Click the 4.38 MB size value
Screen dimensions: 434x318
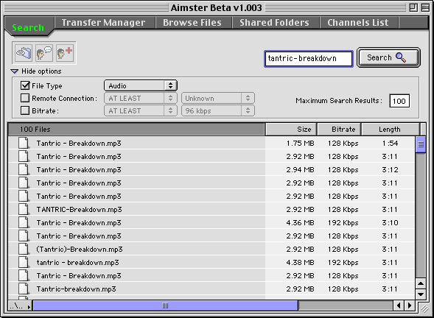coord(301,263)
